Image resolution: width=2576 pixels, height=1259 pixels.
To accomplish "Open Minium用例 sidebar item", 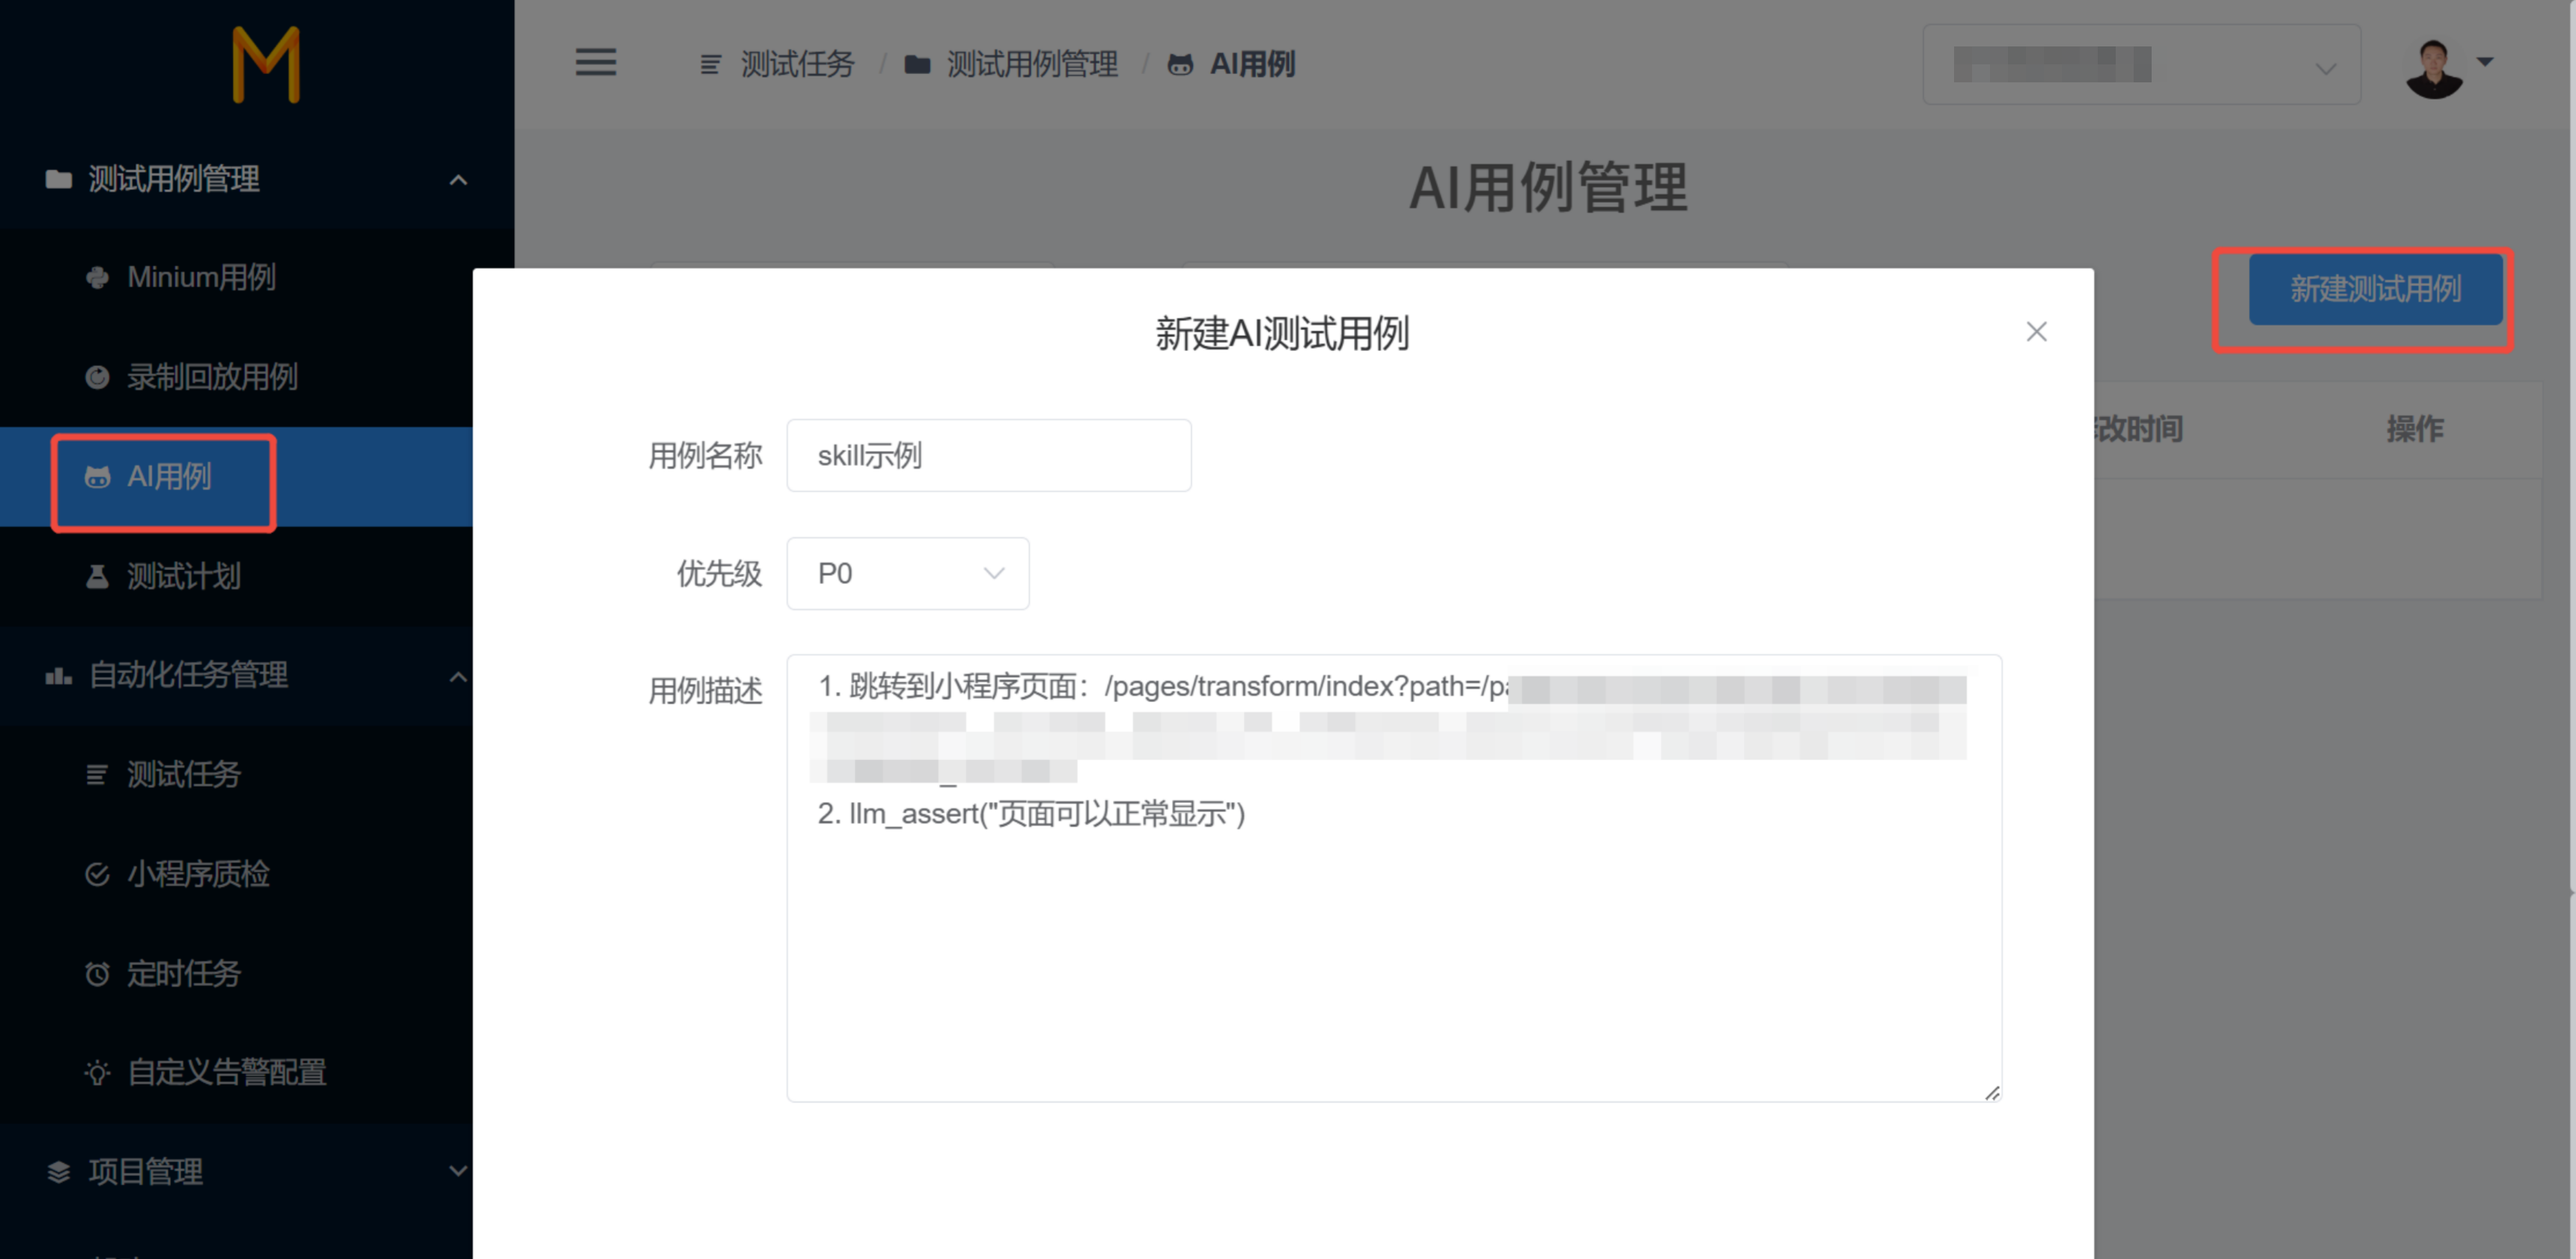I will (200, 277).
